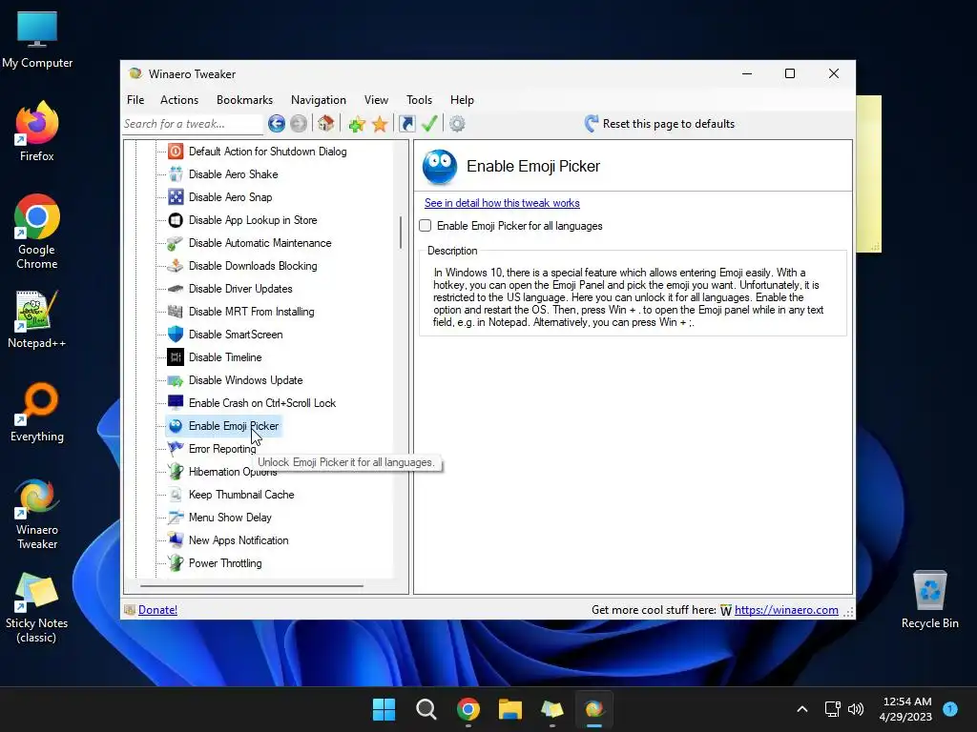Open clock and date in taskbar
977x732 pixels.
905,709
